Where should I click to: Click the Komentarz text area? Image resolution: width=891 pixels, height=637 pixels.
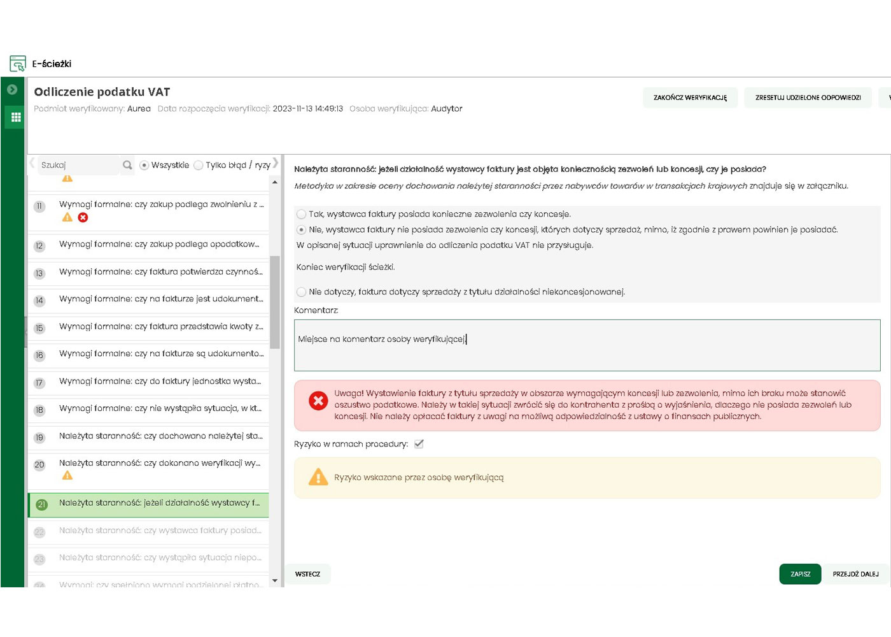(x=587, y=345)
